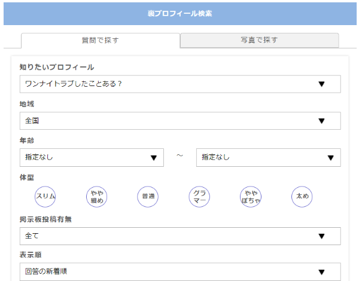Switch to the 質問で探す tab
The width and height of the screenshot is (359, 281).
[x=101, y=41]
